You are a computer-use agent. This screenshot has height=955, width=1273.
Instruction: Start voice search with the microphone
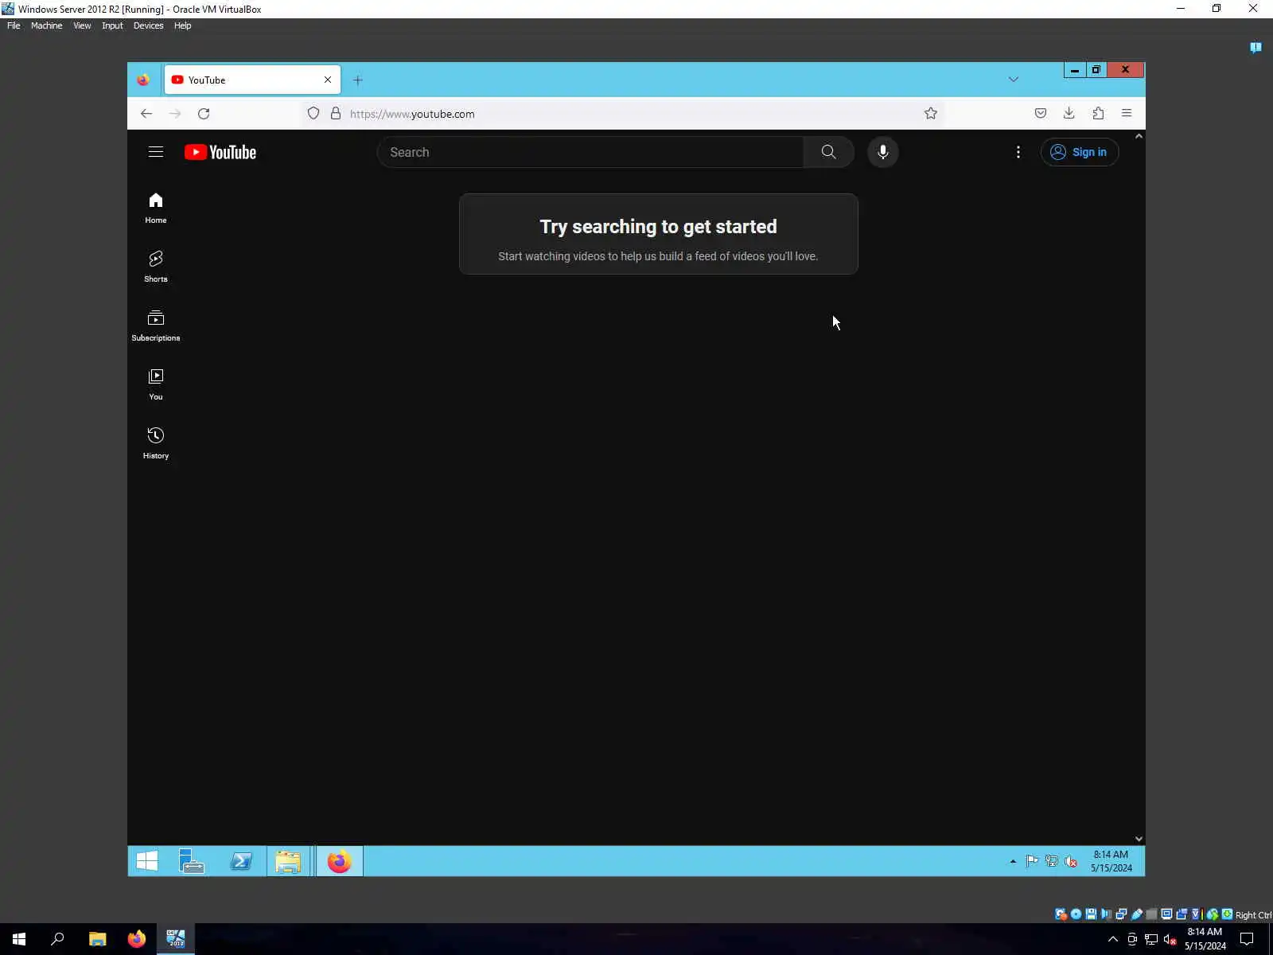coord(883,152)
